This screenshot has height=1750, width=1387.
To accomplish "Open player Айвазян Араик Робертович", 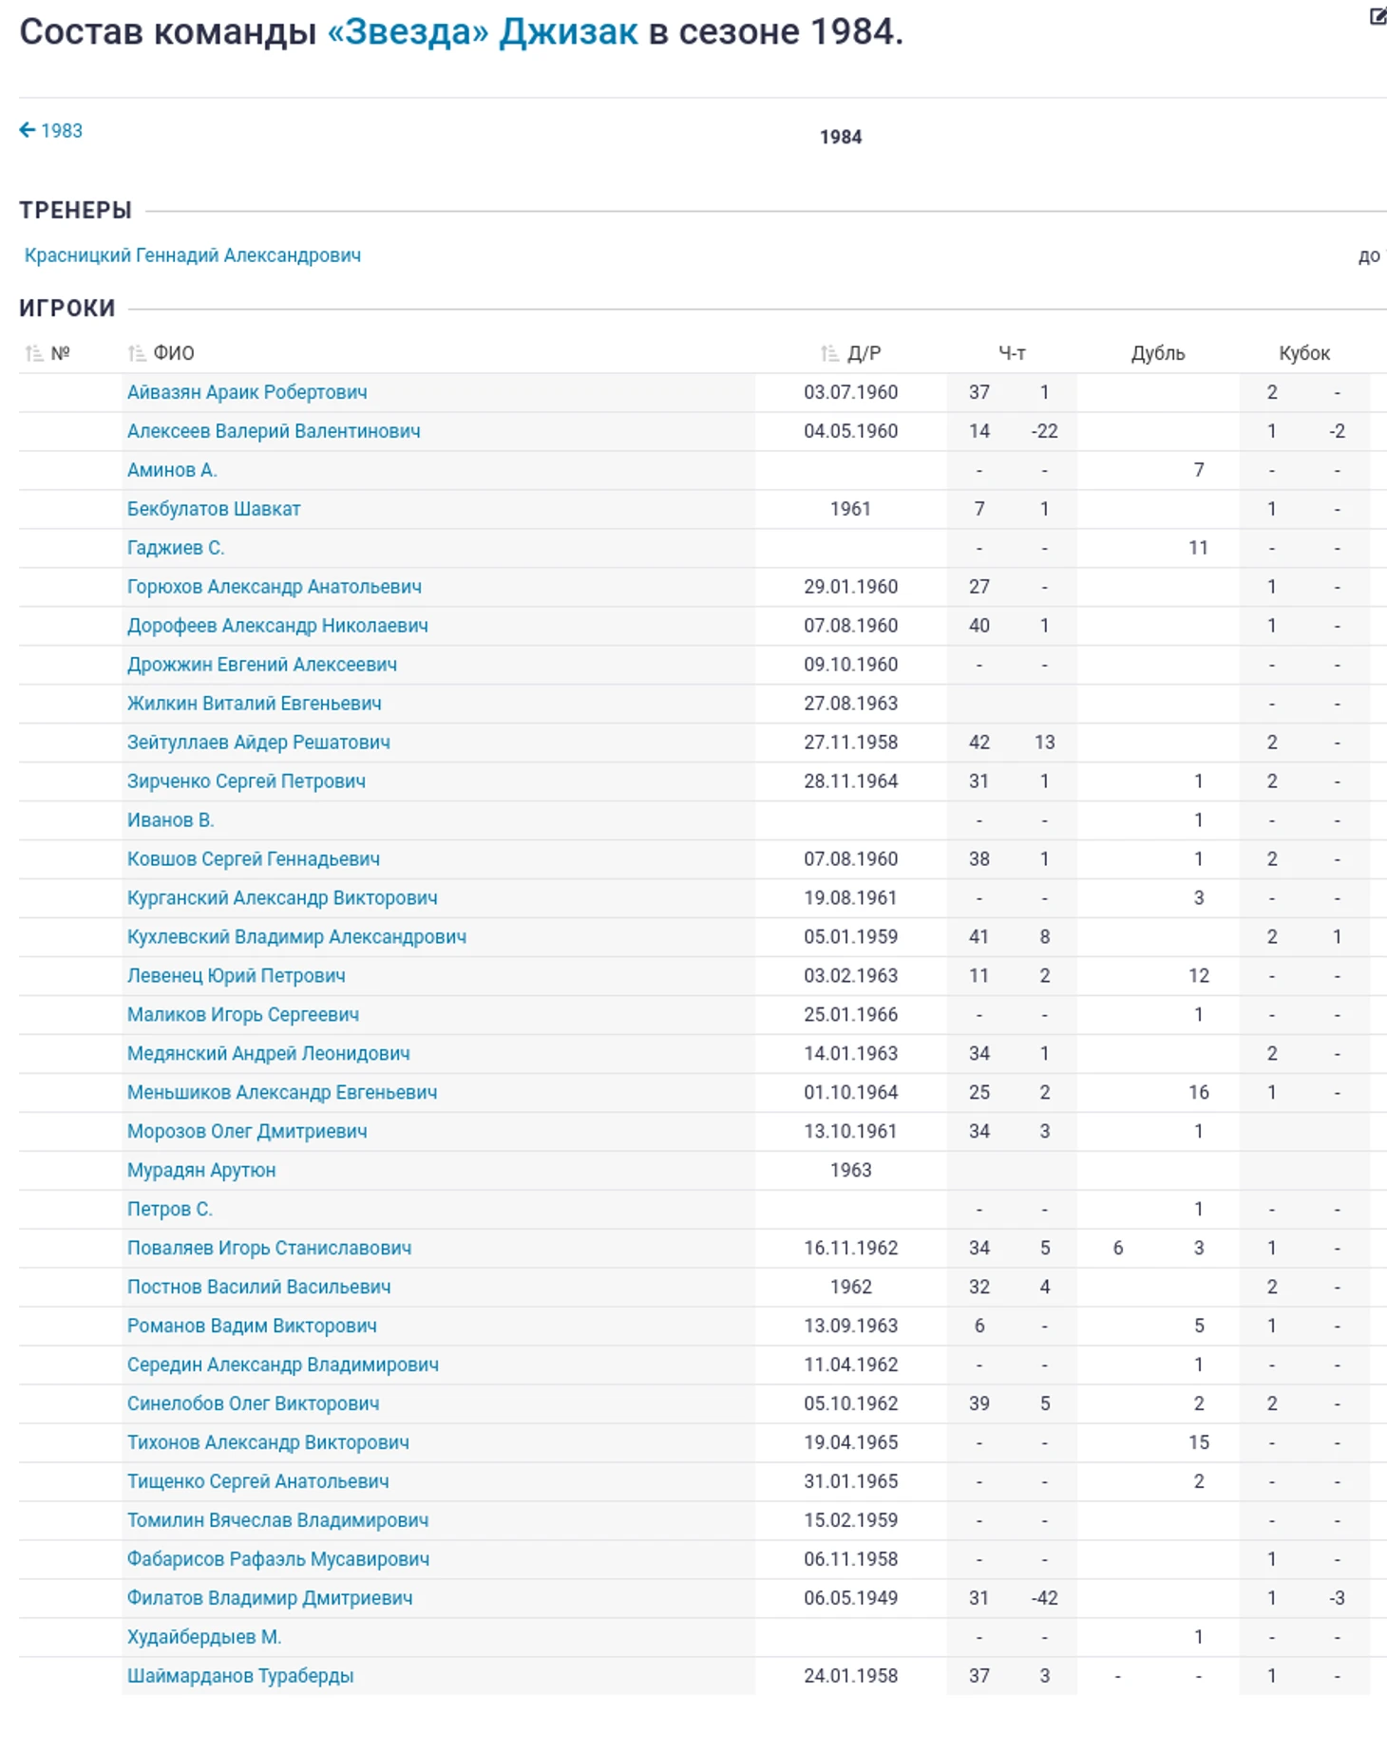I will [x=247, y=392].
